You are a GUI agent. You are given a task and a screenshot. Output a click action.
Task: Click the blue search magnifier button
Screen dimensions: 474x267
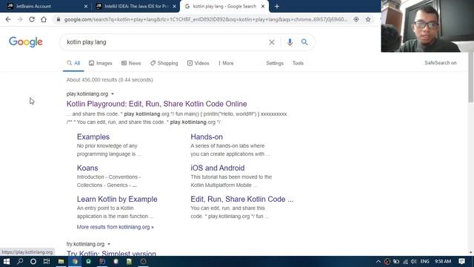[x=304, y=42]
